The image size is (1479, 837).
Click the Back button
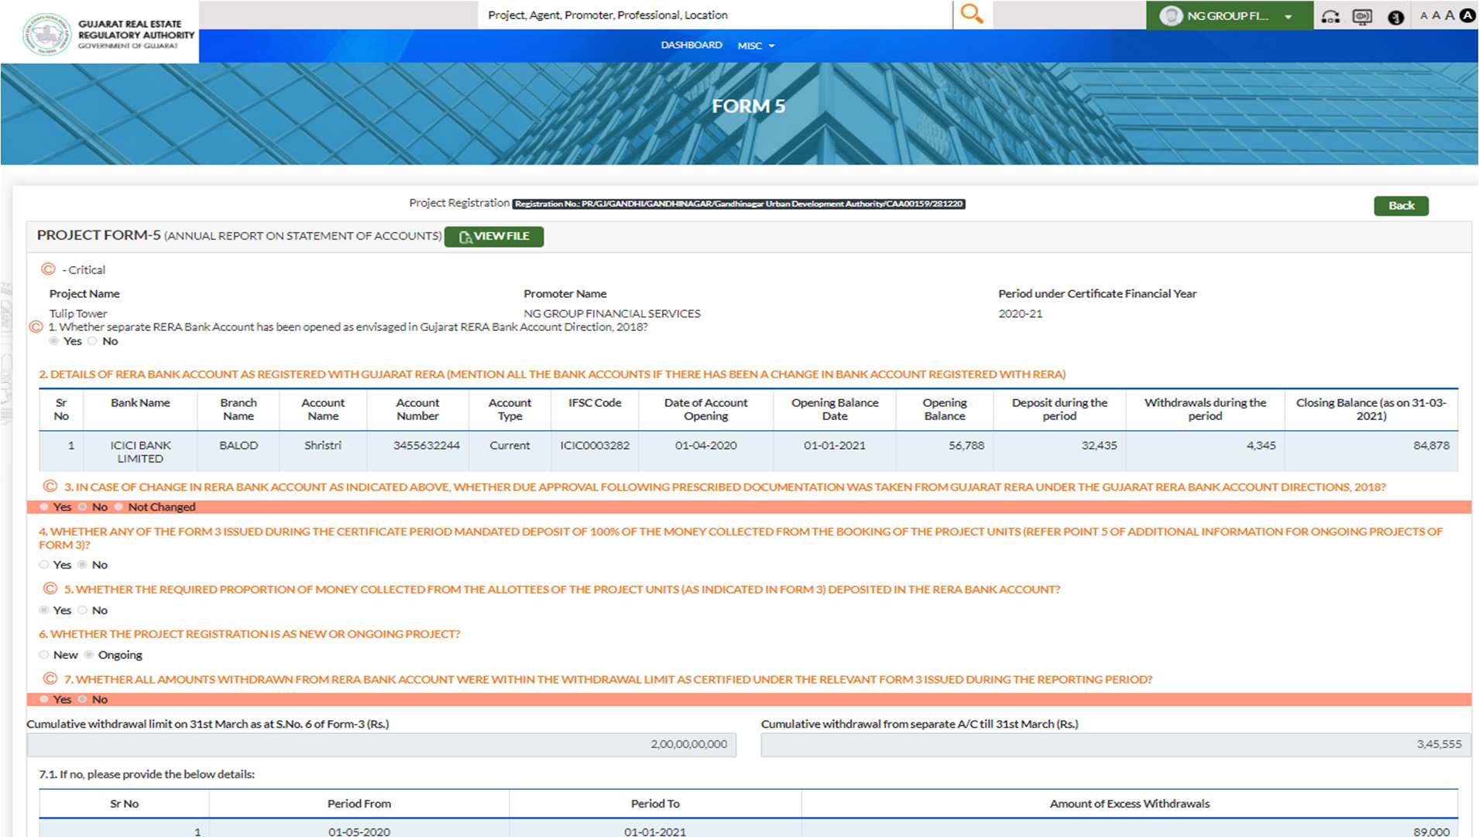1401,205
